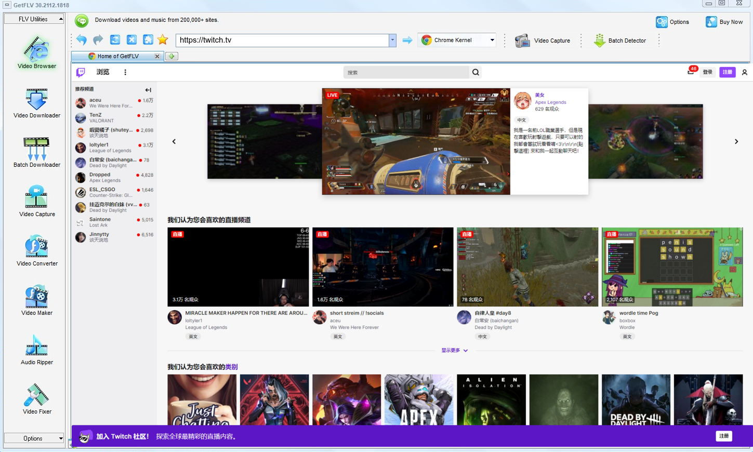This screenshot has width=753, height=452.
Task: Add a new browser tab
Action: [171, 56]
